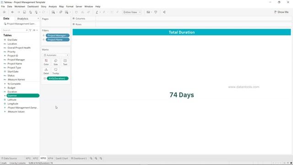This screenshot has height=165, width=293.
Task: Click the Detail card in Marks
Action: [x=46, y=71]
